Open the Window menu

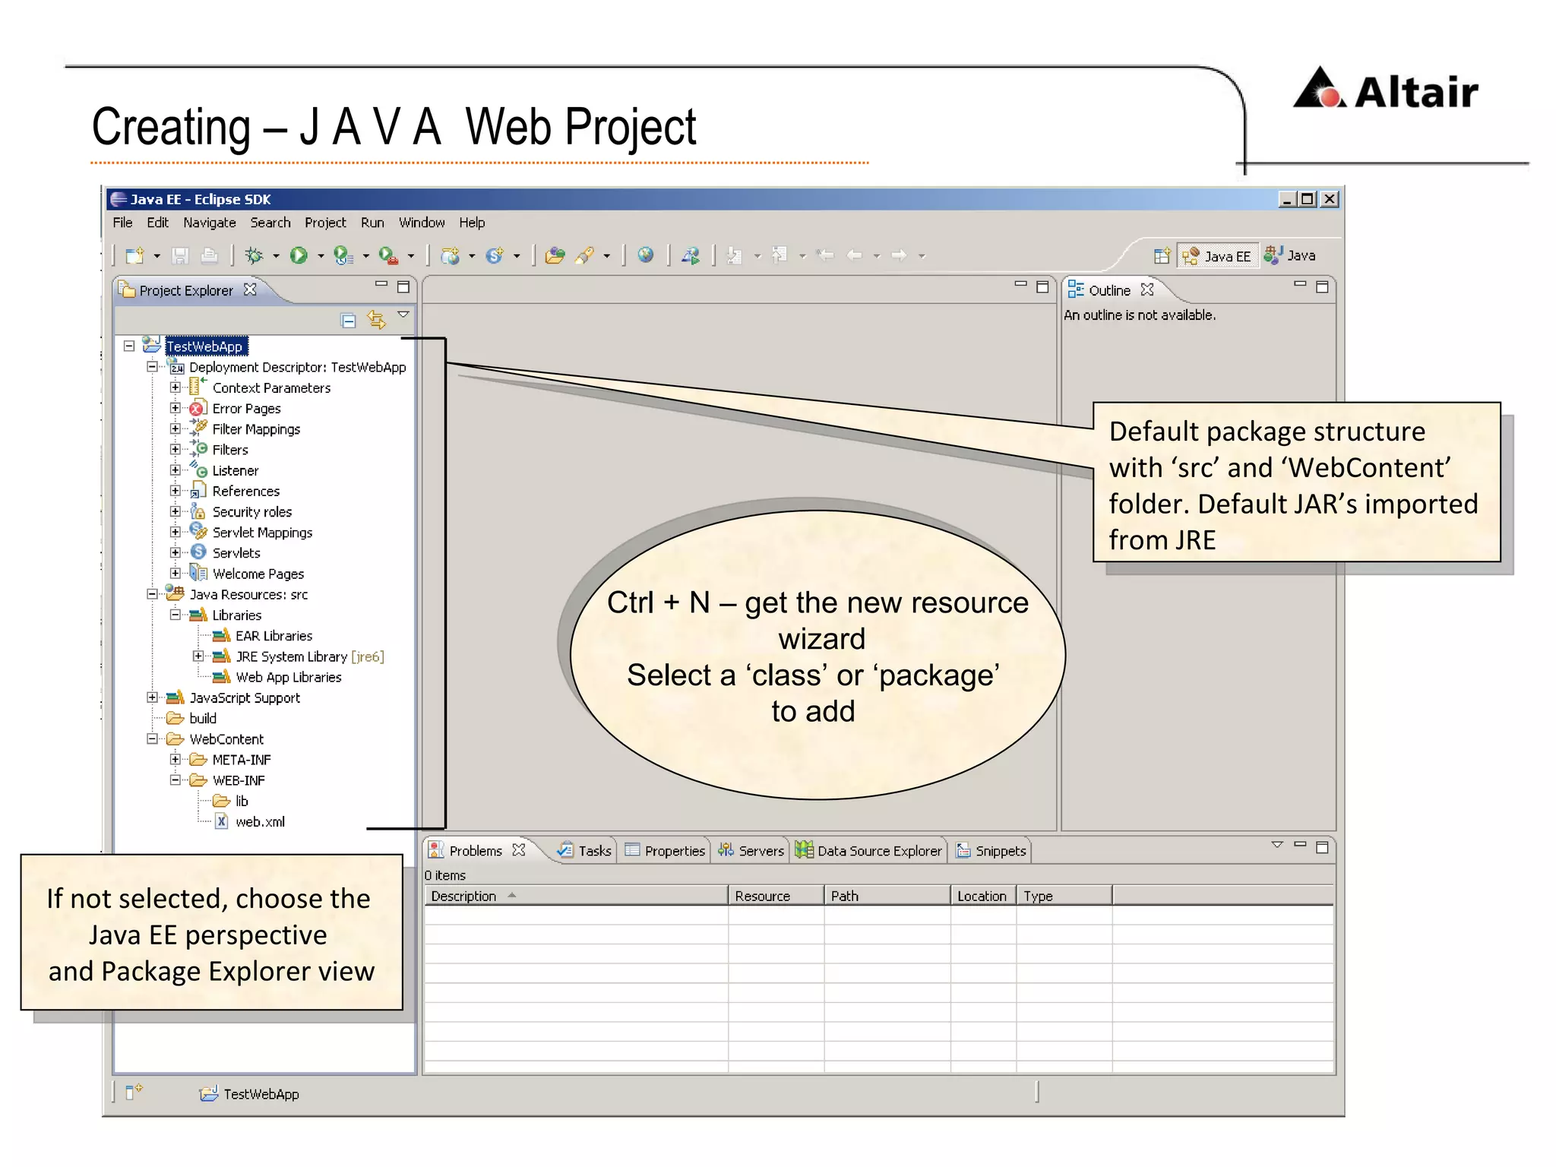pos(422,223)
